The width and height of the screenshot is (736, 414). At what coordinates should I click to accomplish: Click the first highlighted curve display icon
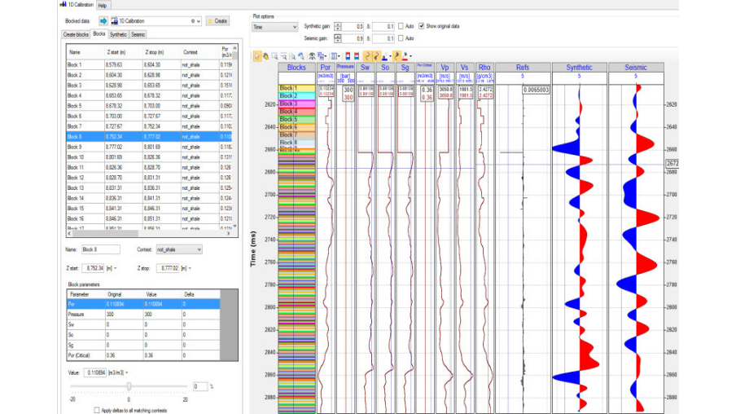pyautogui.click(x=367, y=56)
